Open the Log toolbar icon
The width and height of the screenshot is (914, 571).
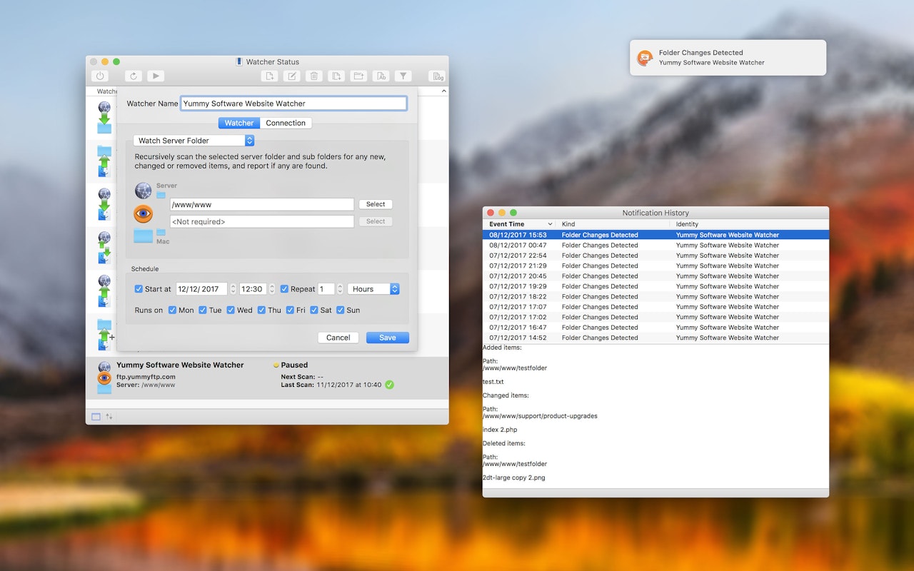coord(437,76)
